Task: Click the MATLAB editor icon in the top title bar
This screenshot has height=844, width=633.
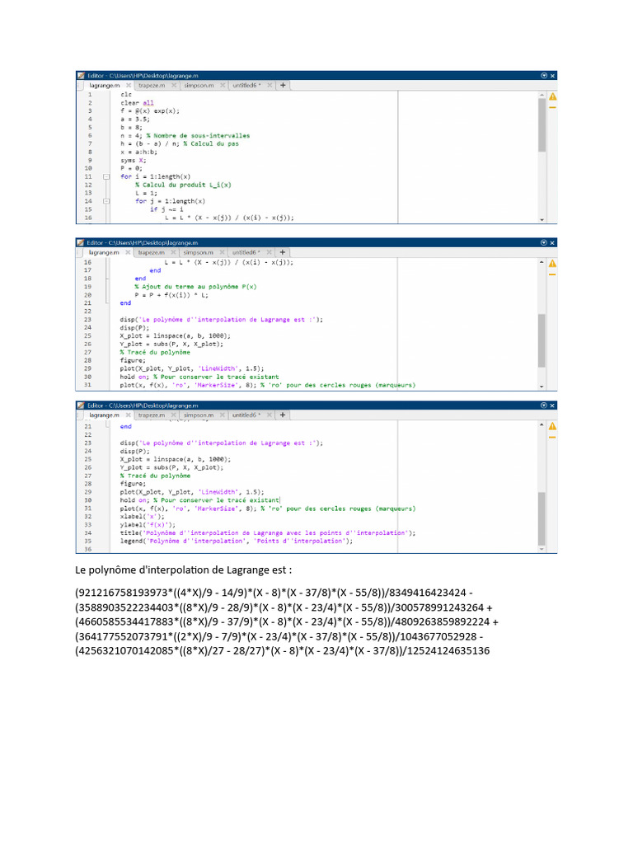Action: point(81,75)
